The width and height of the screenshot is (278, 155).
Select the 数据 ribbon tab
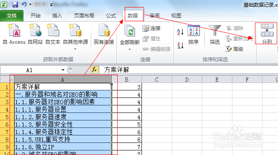click(x=133, y=16)
